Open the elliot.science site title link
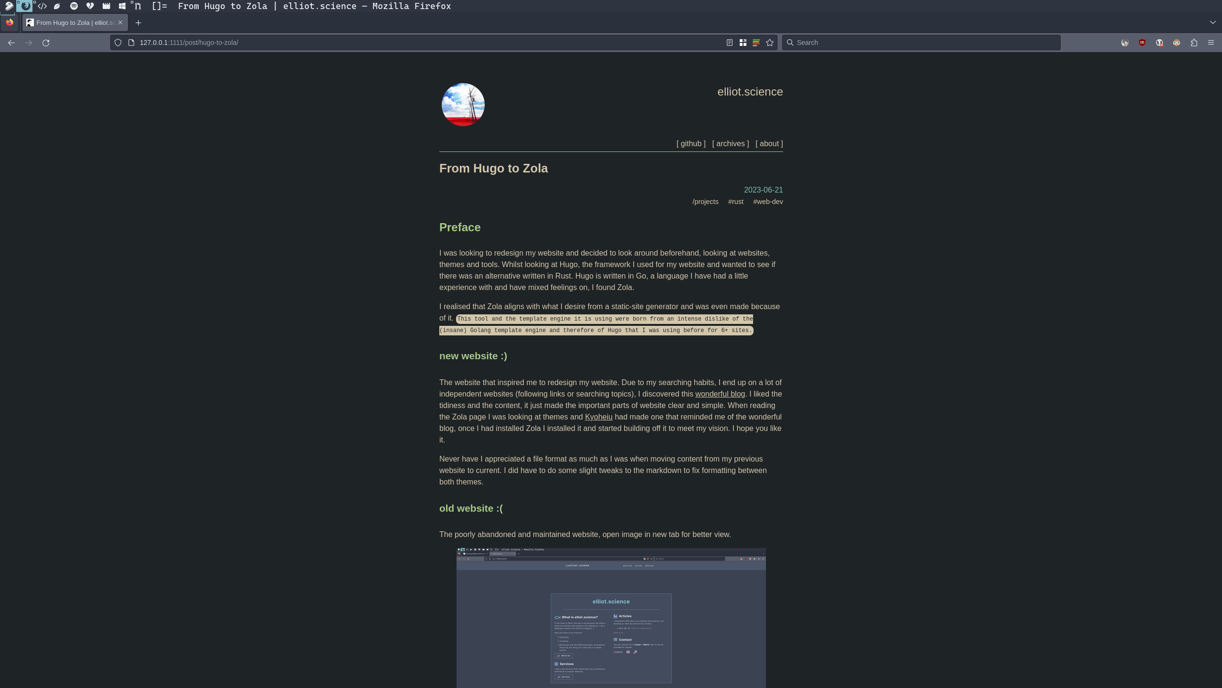Image resolution: width=1222 pixels, height=688 pixels. [750, 92]
